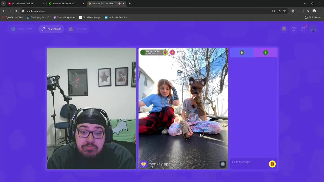This screenshot has width=324, height=182.
Task: Open the NetAcad Prep-Work bookmark
Action: click(65, 17)
